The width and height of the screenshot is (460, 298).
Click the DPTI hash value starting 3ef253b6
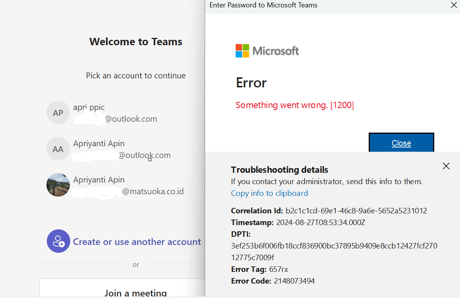[x=334, y=251]
